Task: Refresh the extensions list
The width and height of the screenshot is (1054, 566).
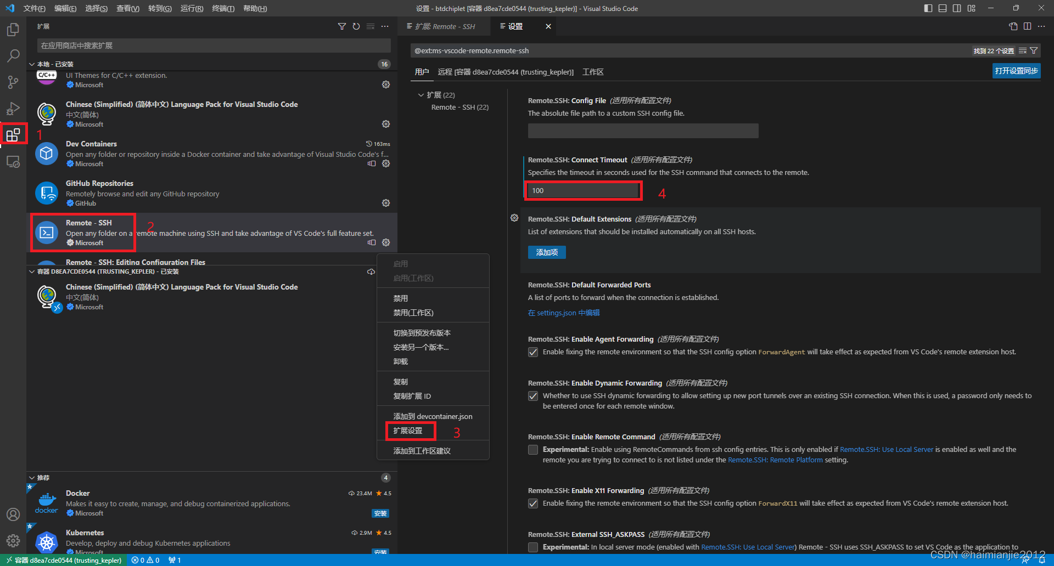Action: click(x=356, y=26)
